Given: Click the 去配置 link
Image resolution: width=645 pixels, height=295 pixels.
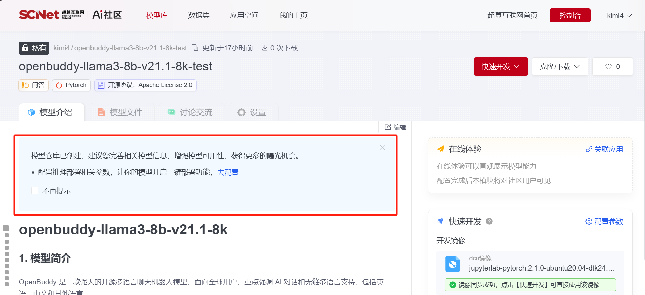Looking at the screenshot, I should tap(228, 173).
